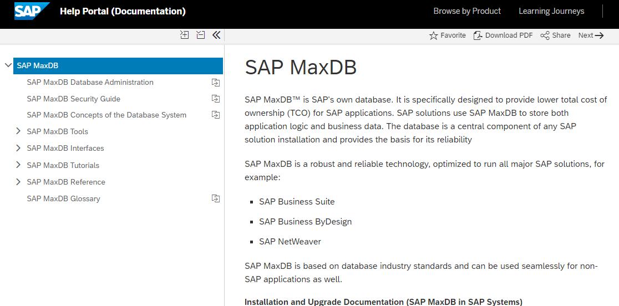Expand the SAP MaxDB Reference node
619x306 pixels.
coord(18,182)
